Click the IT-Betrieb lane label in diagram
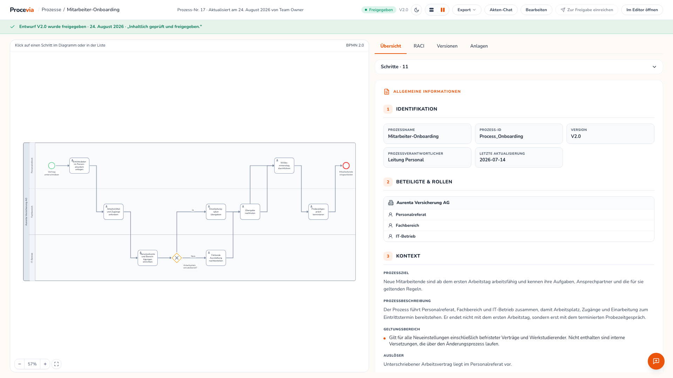Image resolution: width=673 pixels, height=378 pixels. (x=32, y=258)
